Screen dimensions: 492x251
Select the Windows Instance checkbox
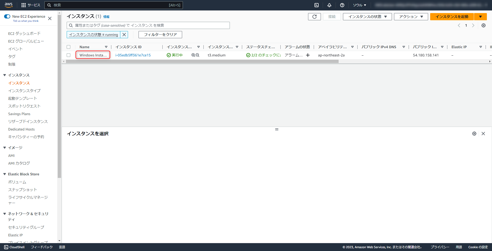[x=68, y=55]
